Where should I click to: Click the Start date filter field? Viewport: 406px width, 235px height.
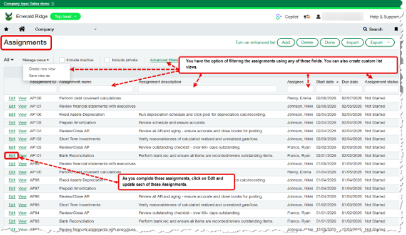point(328,89)
